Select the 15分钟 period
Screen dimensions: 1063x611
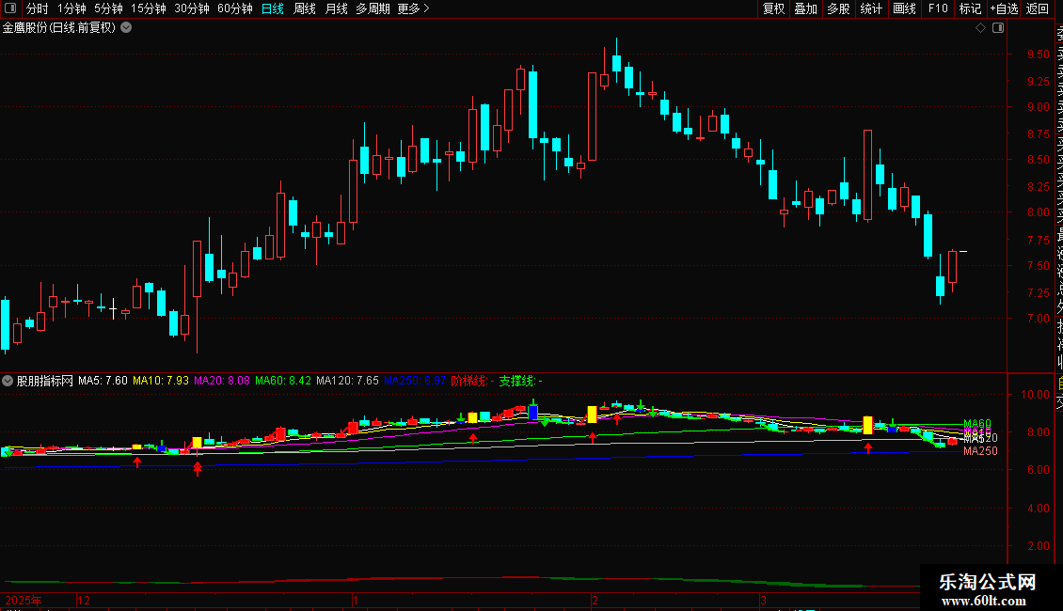coord(149,8)
